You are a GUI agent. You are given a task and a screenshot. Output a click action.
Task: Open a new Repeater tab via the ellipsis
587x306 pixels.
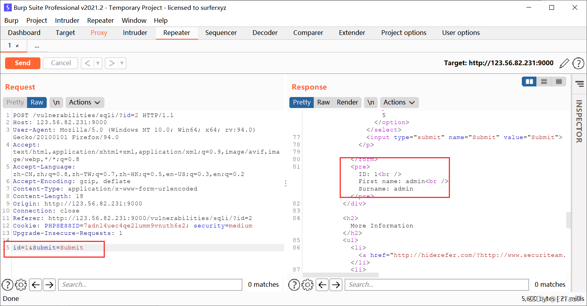click(37, 46)
